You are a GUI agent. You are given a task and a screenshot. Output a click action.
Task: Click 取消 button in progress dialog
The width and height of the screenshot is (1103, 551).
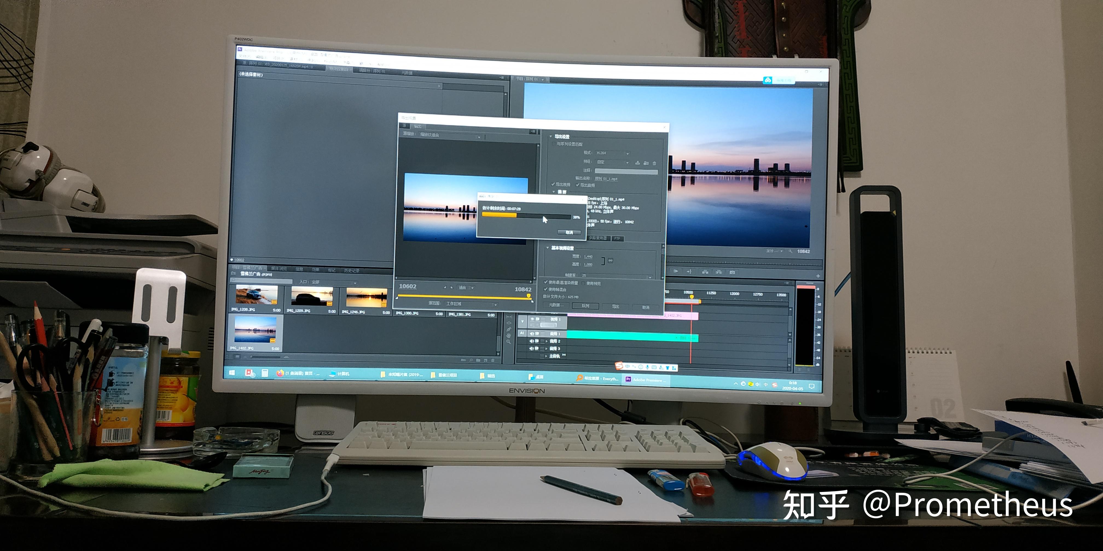coord(569,233)
